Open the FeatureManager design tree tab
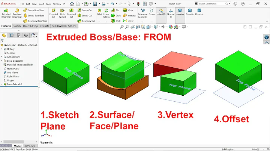270x151 pixels. pyautogui.click(x=4, y=36)
